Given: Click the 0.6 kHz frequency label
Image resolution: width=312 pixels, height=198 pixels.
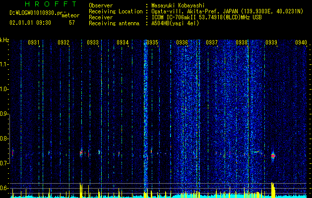Looking at the screenshot, I should 4,188.
